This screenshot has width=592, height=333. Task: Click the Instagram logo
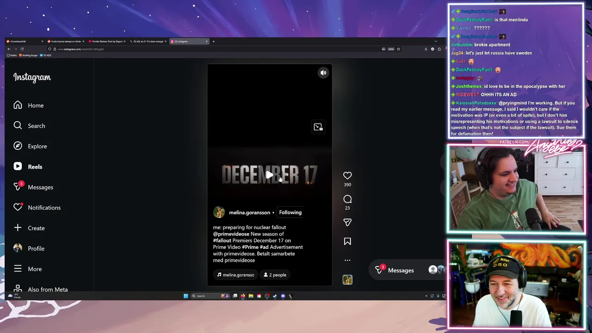tap(32, 77)
